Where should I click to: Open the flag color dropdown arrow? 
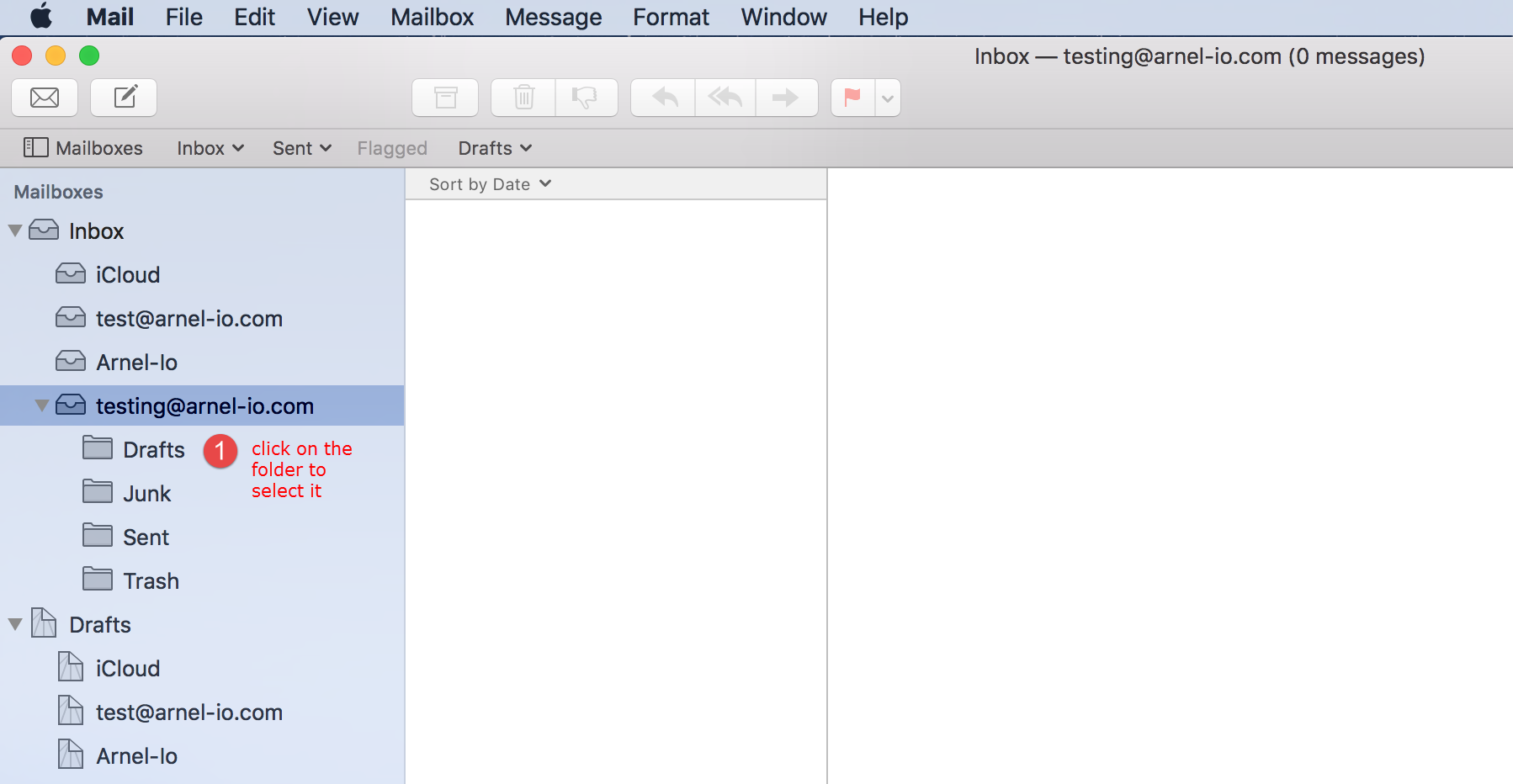[x=888, y=98]
